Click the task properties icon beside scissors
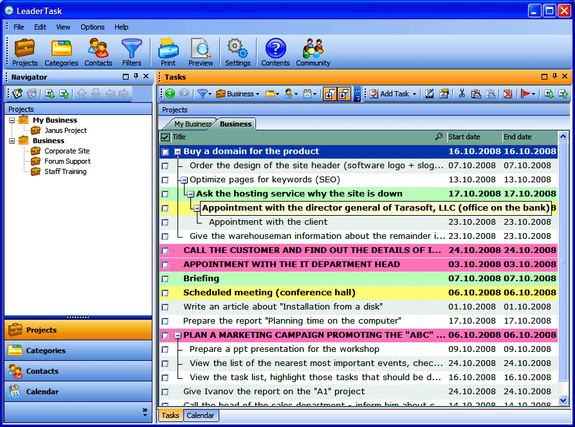Screen dimensions: 575x427 coord(444,94)
